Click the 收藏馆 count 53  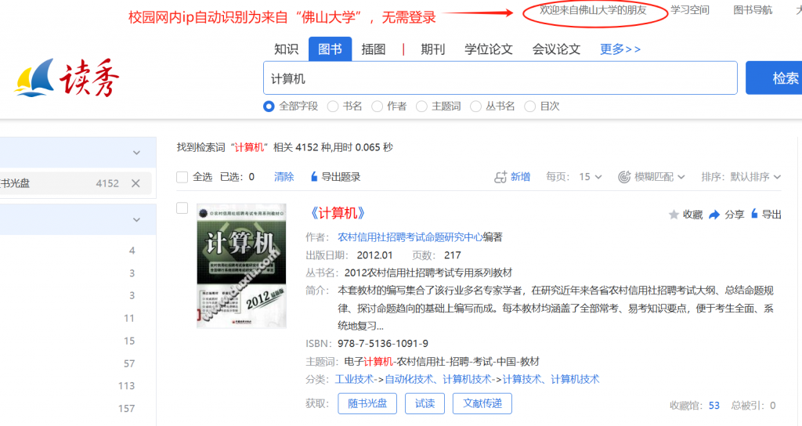(x=714, y=406)
